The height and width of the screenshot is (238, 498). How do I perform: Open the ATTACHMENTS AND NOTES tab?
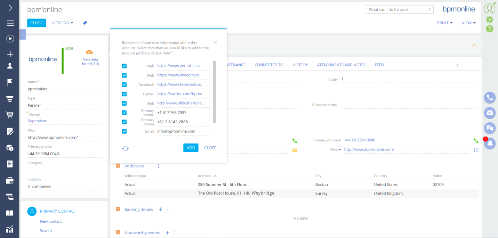click(x=341, y=65)
